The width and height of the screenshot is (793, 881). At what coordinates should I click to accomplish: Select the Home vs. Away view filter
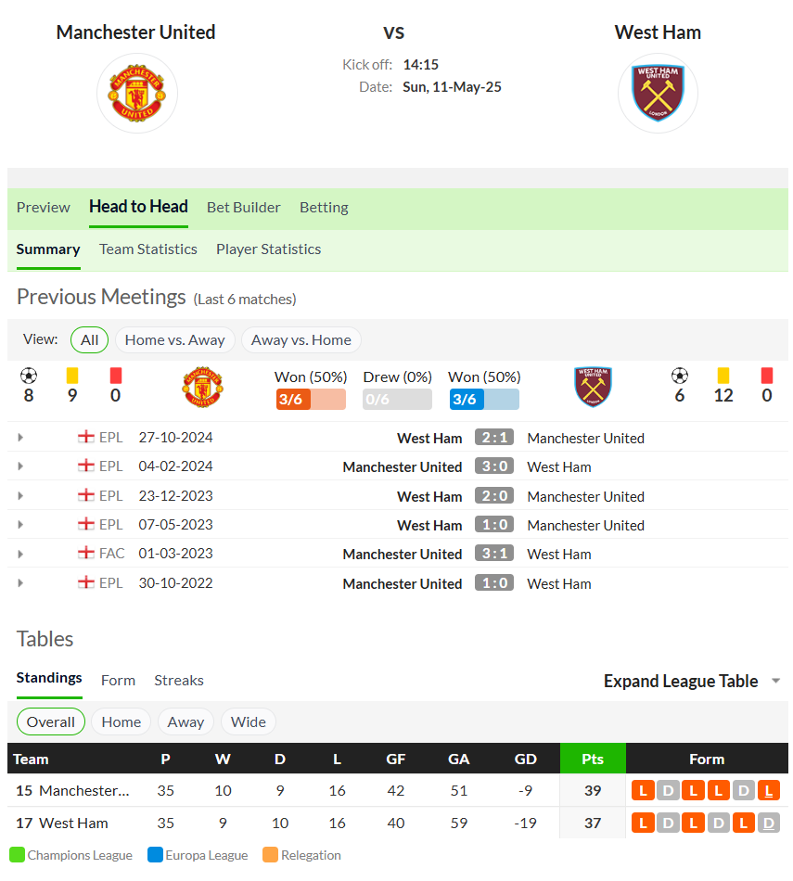(174, 340)
